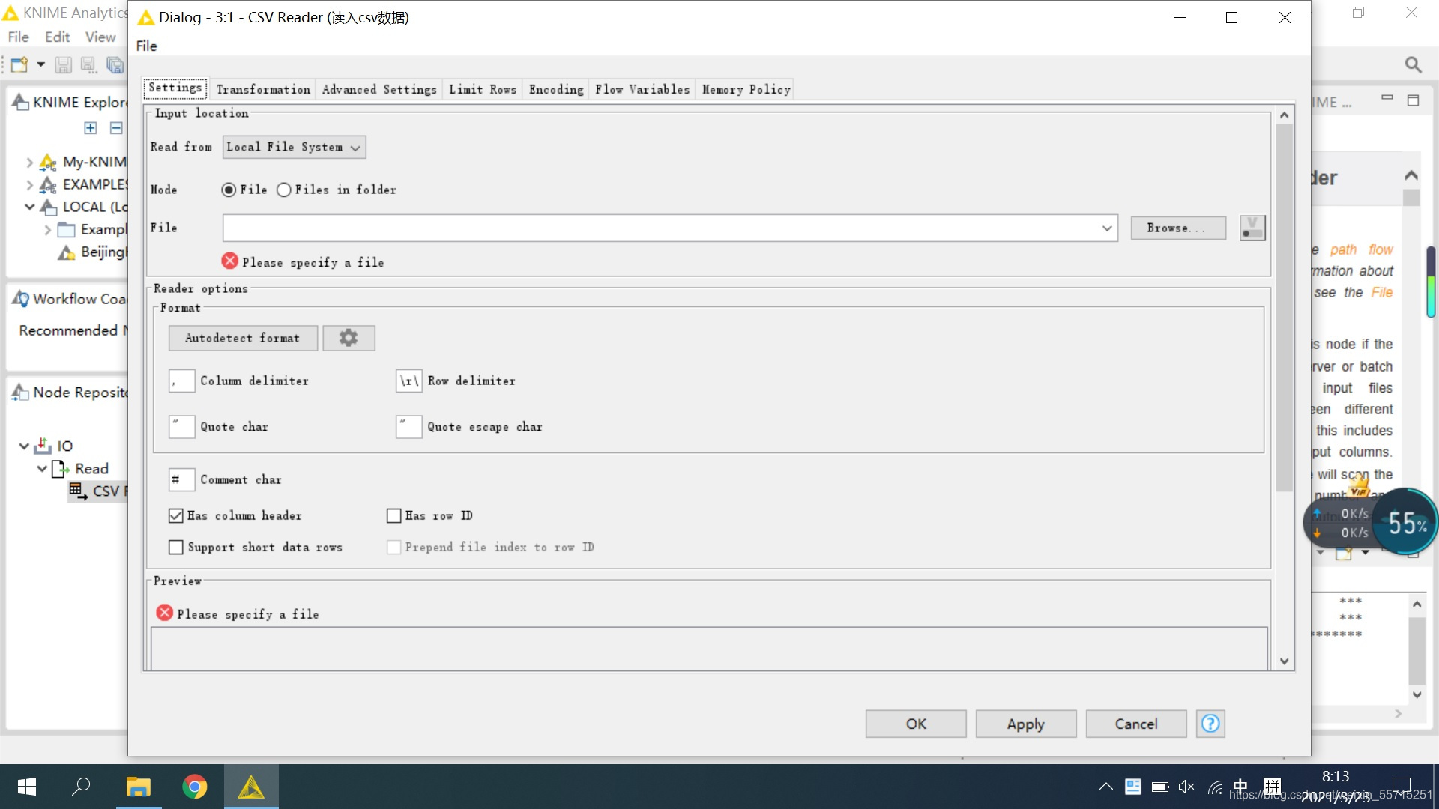Click the KNIME Explorer collapse icon
Image resolution: width=1439 pixels, height=809 pixels.
[x=117, y=127]
